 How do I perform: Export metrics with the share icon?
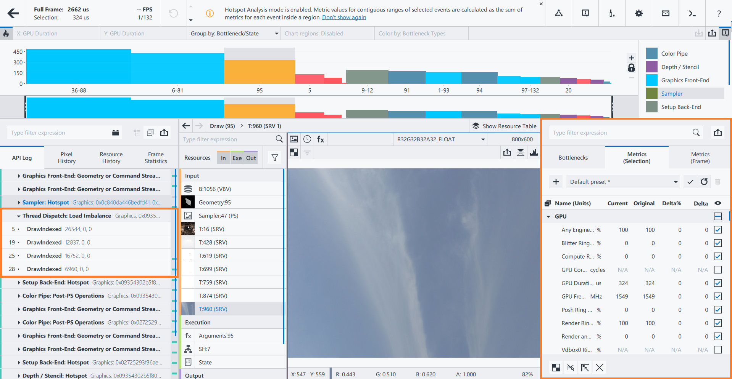[x=718, y=132]
